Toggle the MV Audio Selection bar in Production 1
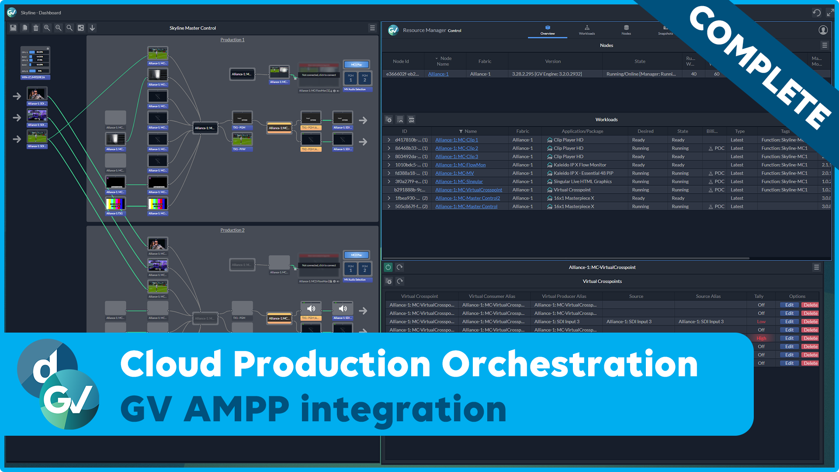 pyautogui.click(x=357, y=90)
